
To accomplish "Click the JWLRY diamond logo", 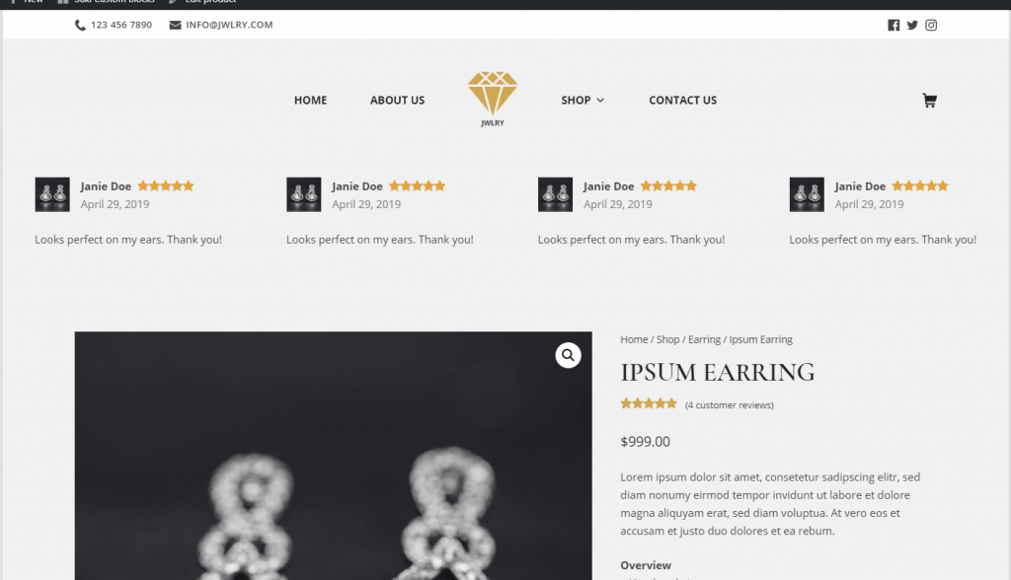I will tap(493, 100).
